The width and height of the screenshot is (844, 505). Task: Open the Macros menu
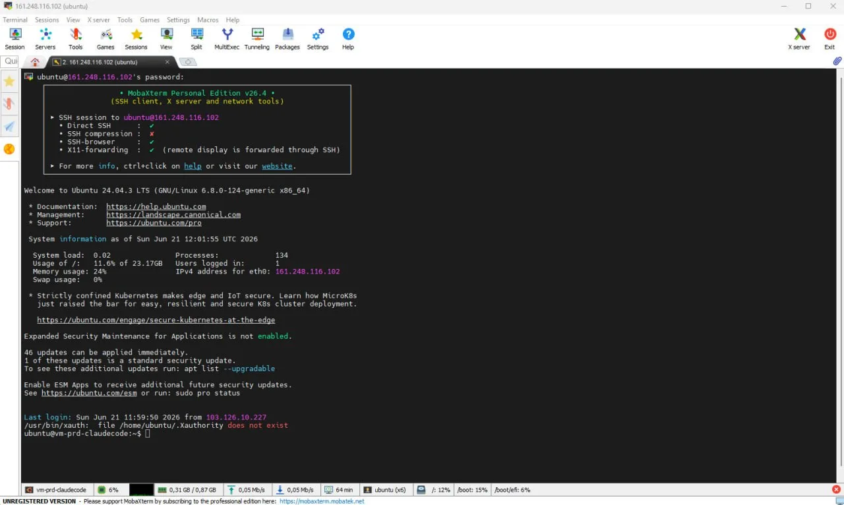point(208,20)
